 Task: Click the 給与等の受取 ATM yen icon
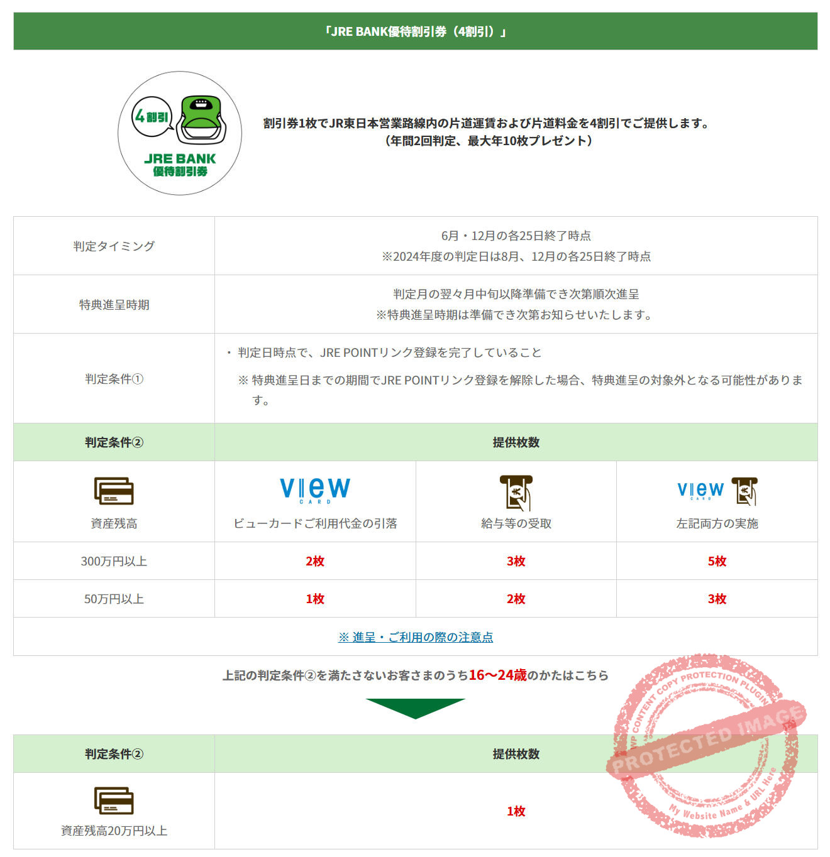(516, 492)
